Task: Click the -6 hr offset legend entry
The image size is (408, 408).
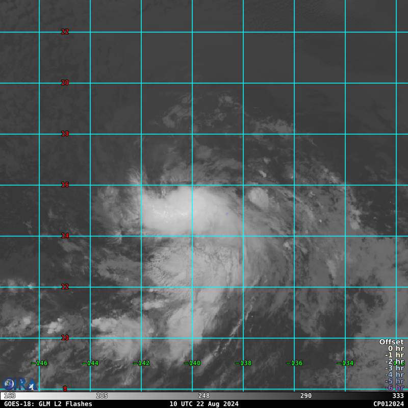Action: pos(394,388)
